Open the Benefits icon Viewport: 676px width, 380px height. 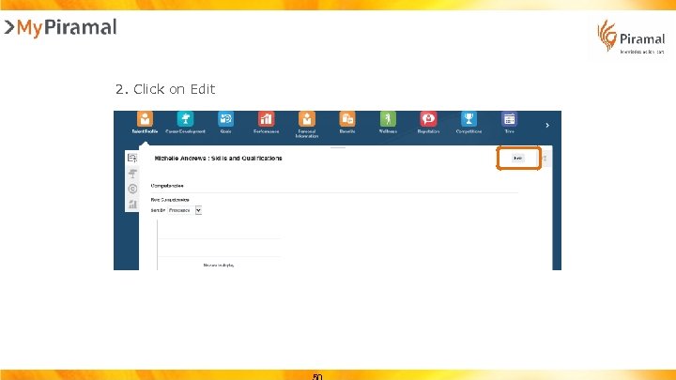click(347, 118)
